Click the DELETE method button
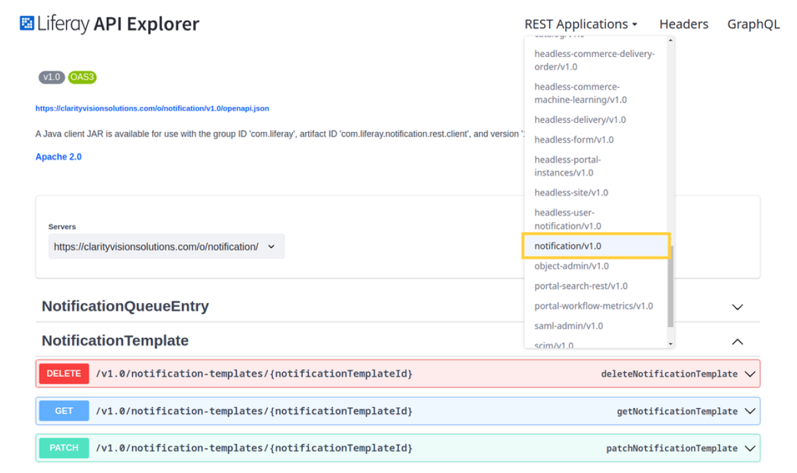Image resolution: width=797 pixels, height=473 pixels. (x=64, y=373)
